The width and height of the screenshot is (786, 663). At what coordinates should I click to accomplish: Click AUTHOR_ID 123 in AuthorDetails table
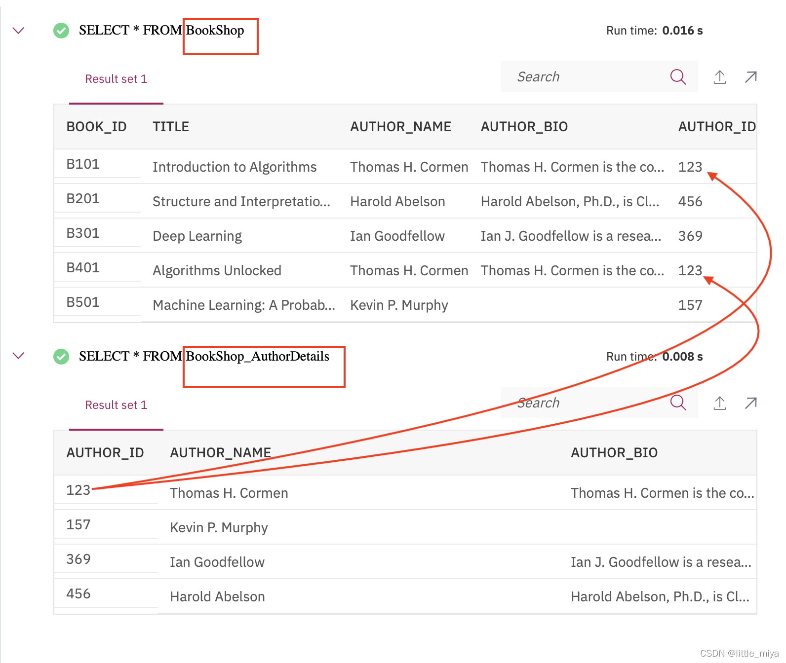[x=79, y=490]
